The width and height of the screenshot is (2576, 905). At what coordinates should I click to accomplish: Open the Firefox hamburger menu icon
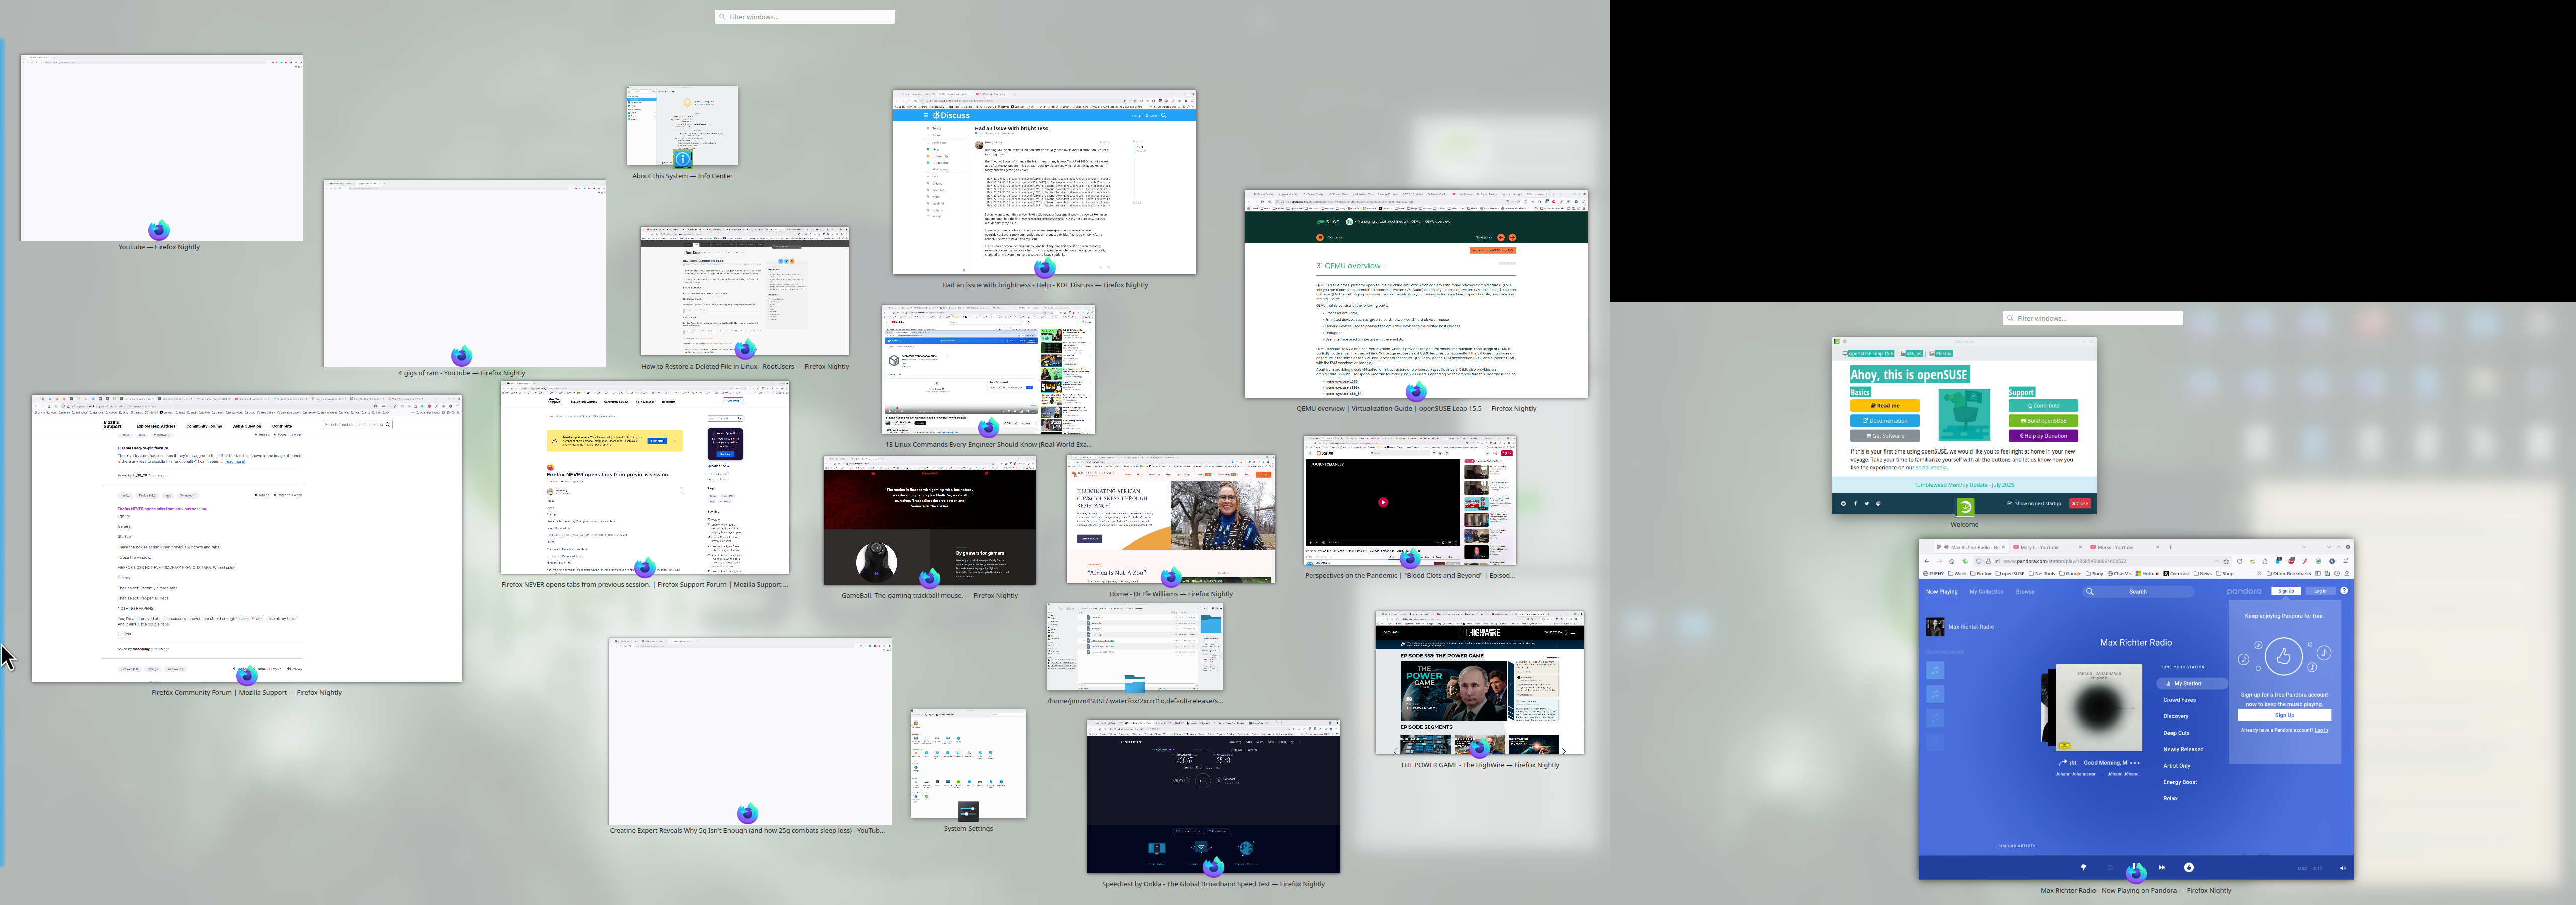pos(2346,562)
